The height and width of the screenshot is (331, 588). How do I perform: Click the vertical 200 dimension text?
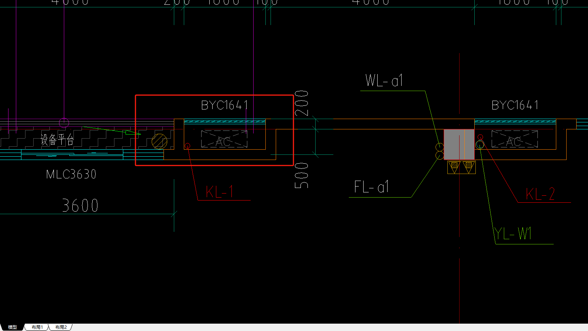coord(302,103)
